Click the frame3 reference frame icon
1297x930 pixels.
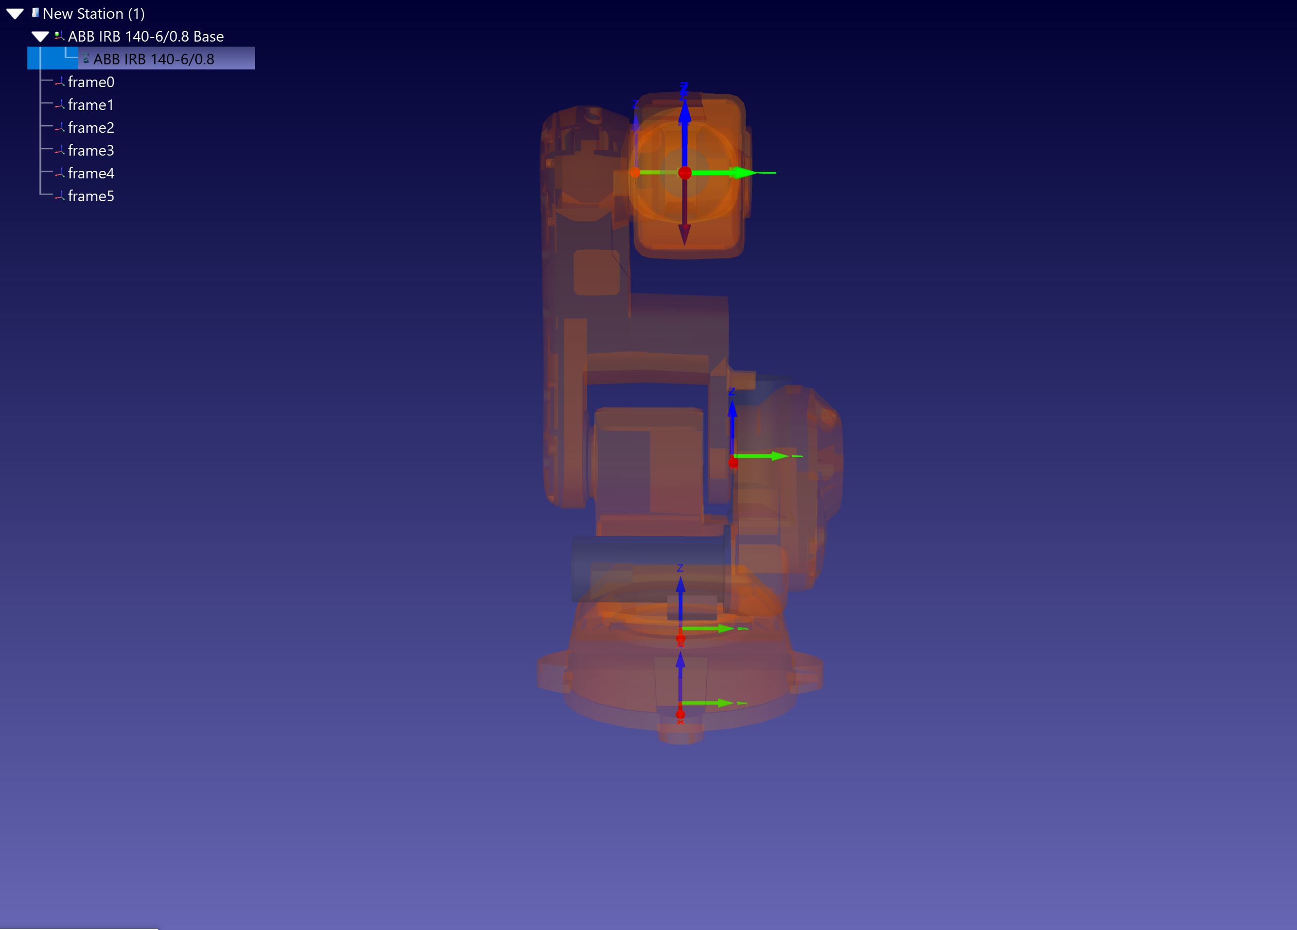59,151
